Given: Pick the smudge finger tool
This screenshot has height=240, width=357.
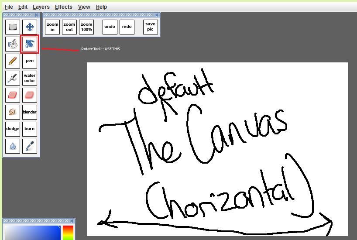Looking at the screenshot, I should pyautogui.click(x=13, y=112).
